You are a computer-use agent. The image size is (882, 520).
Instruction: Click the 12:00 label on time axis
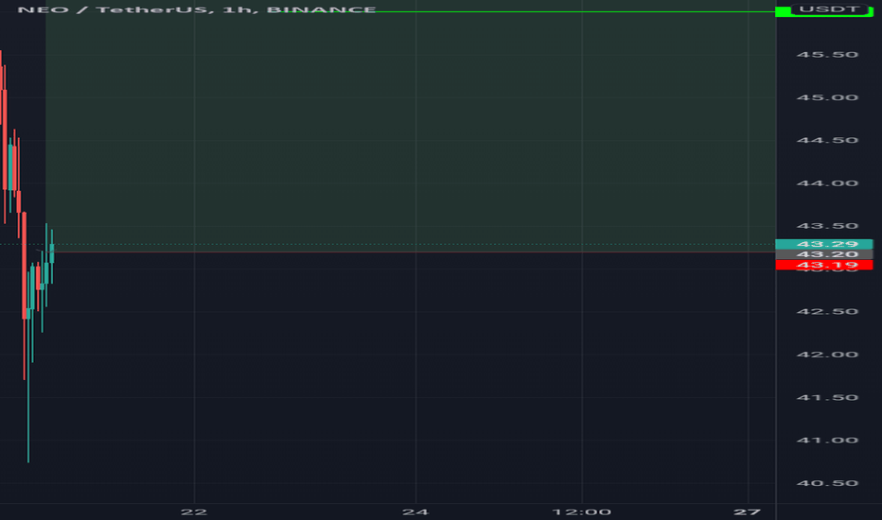[x=582, y=512]
